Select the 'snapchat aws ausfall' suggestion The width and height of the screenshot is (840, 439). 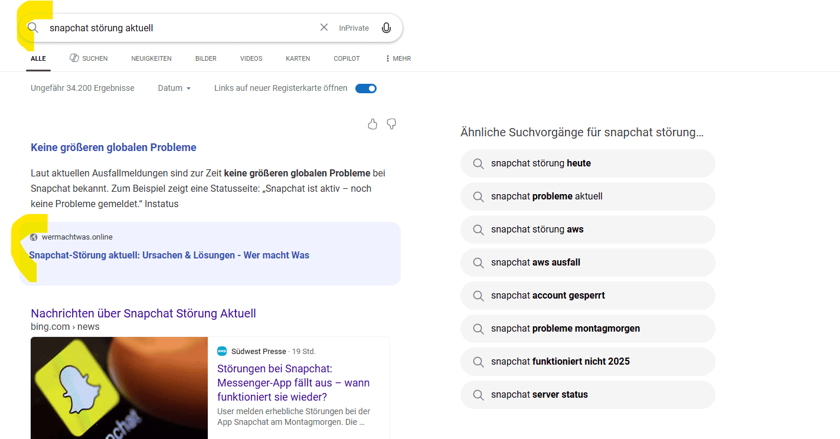pos(587,263)
